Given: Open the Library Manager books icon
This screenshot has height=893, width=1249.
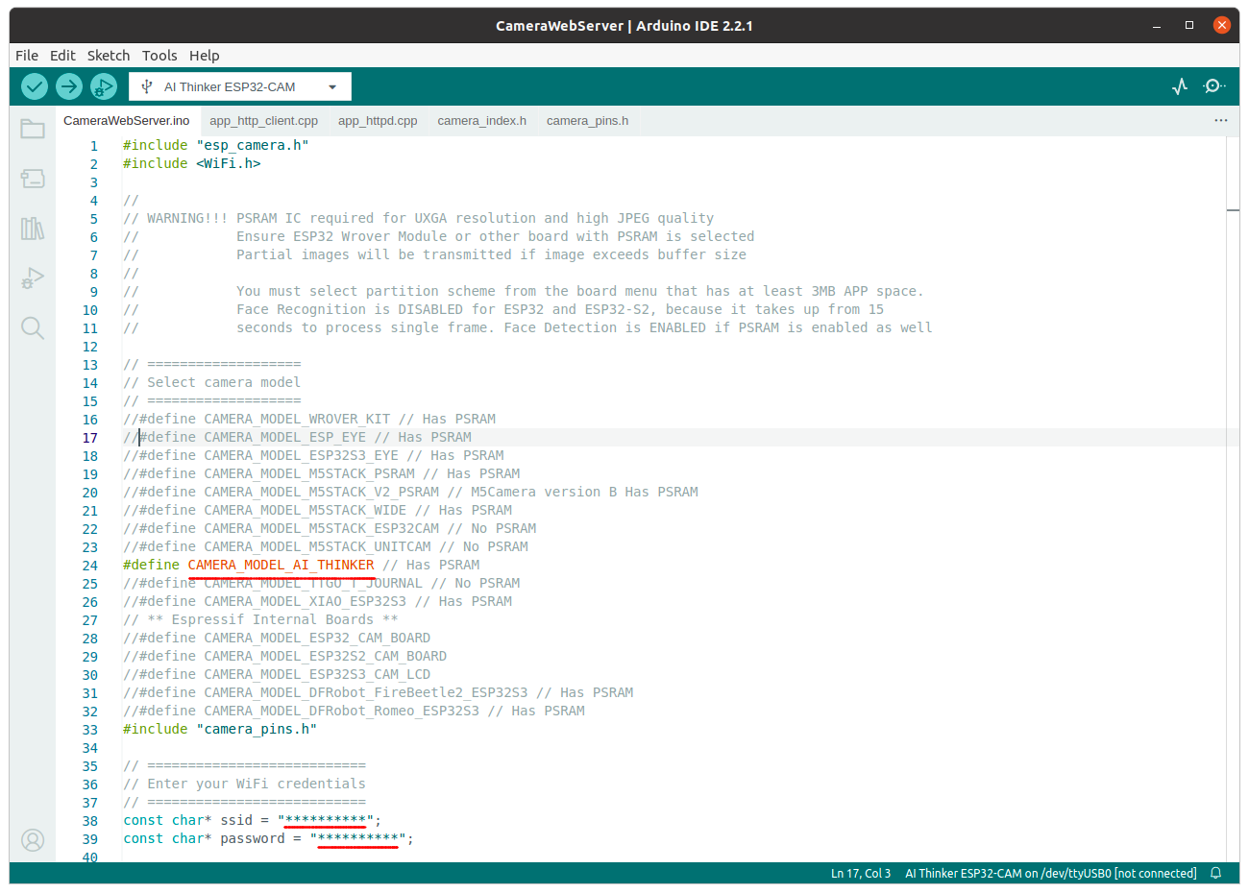Looking at the screenshot, I should [33, 229].
